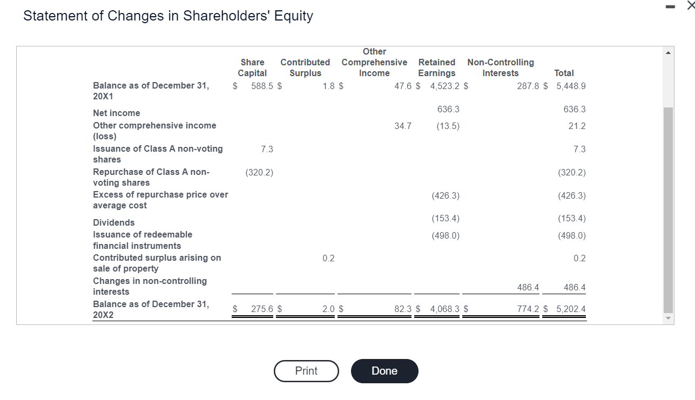The height and width of the screenshot is (400, 695).
Task: Click the scrollbar up arrow
Action: (669, 52)
